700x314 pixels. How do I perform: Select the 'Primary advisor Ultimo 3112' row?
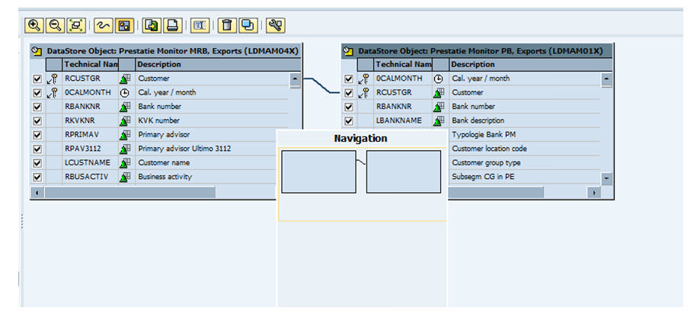click(x=184, y=149)
